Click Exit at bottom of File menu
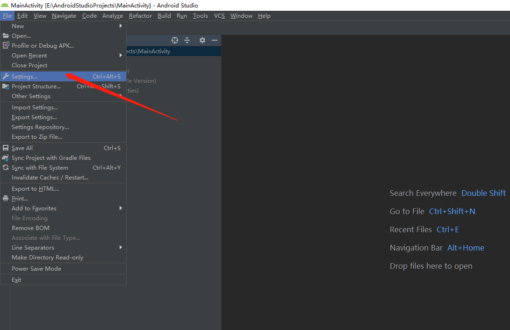This screenshot has height=330, width=510. 16,280
